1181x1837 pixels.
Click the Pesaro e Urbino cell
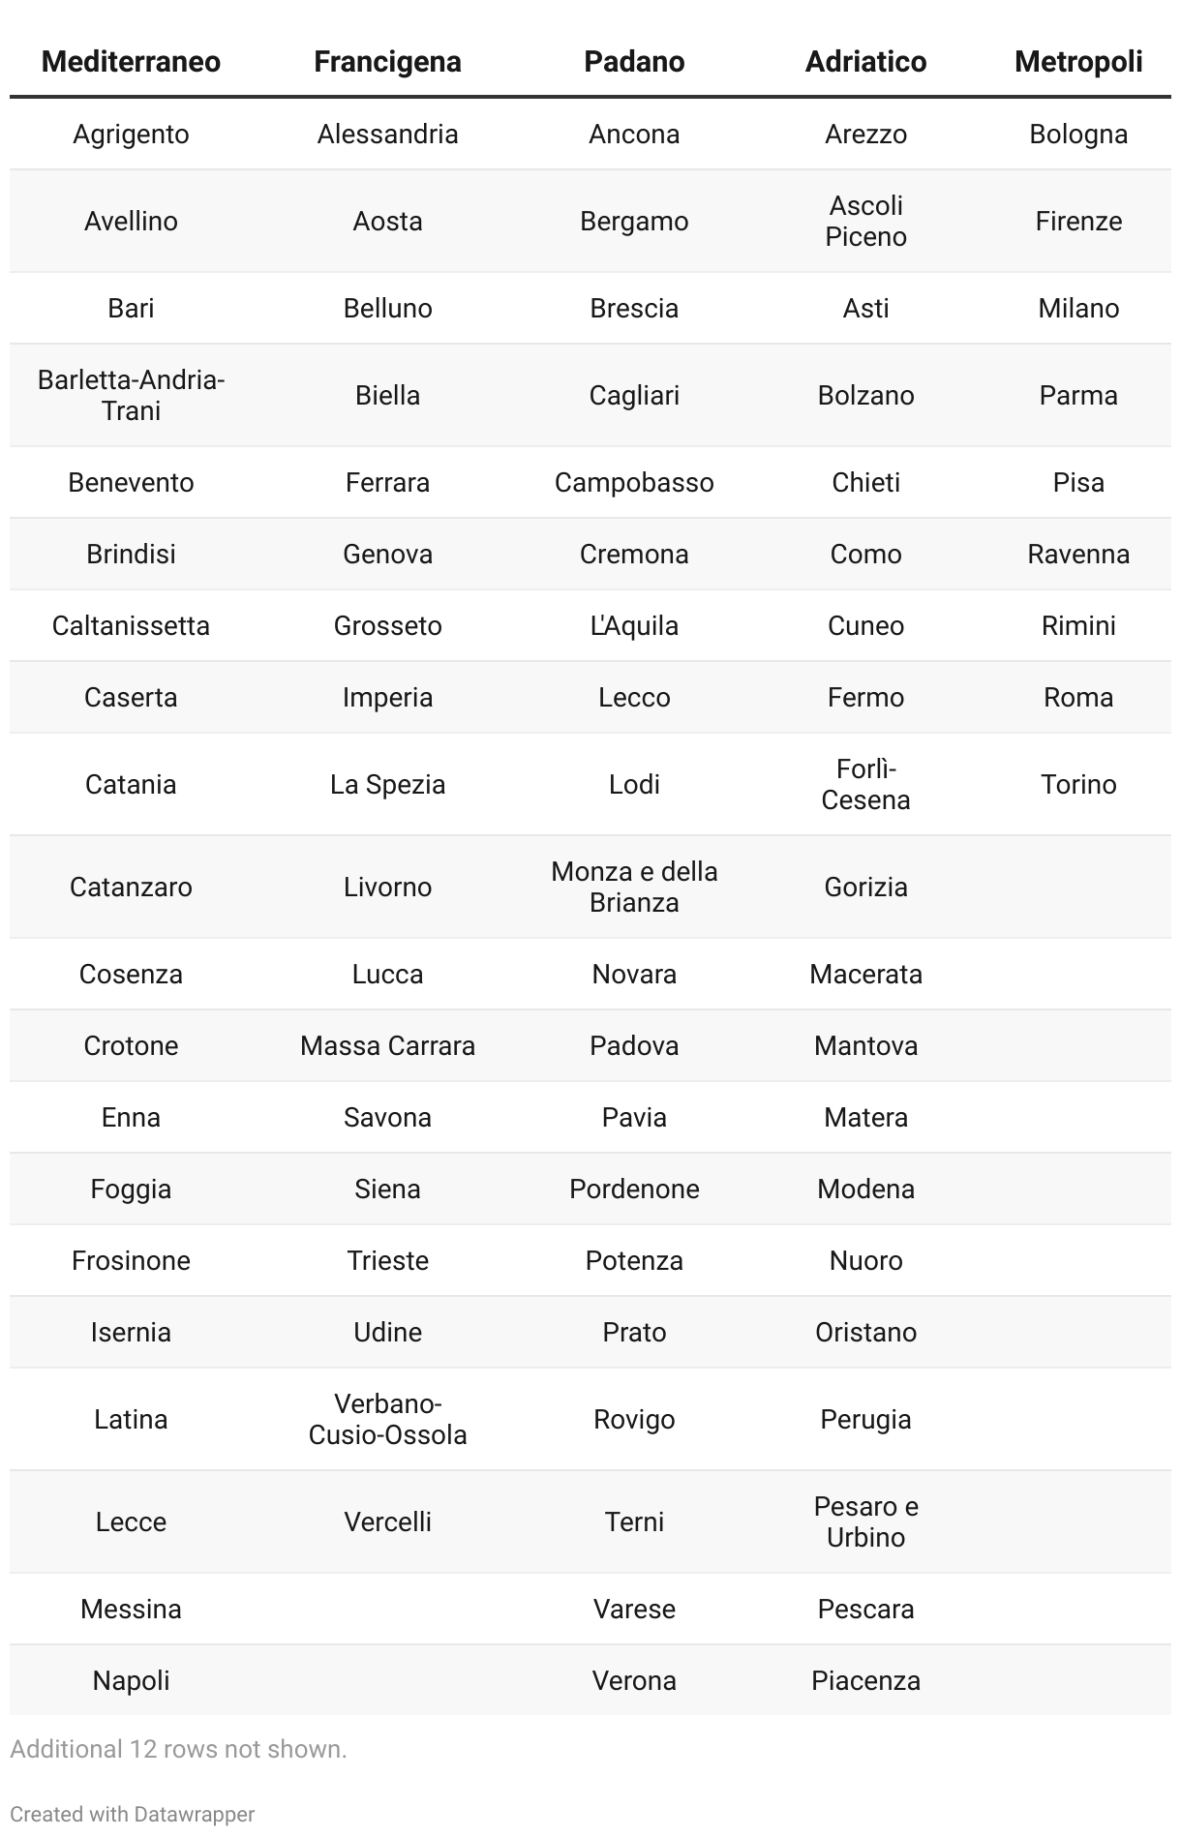click(865, 1521)
